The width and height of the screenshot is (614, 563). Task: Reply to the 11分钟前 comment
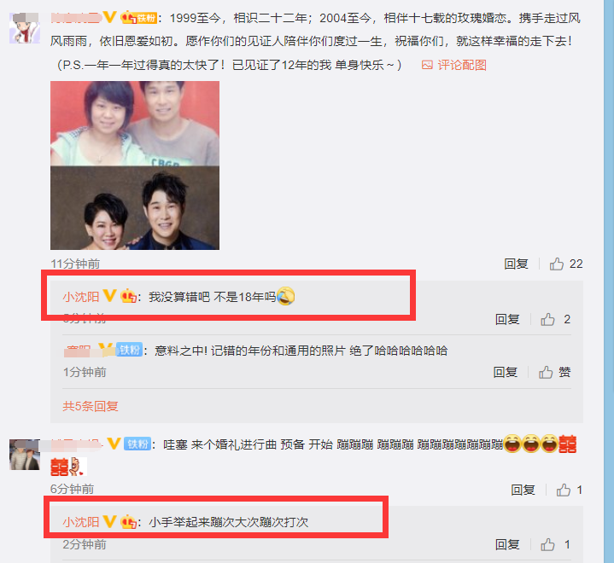tap(516, 264)
